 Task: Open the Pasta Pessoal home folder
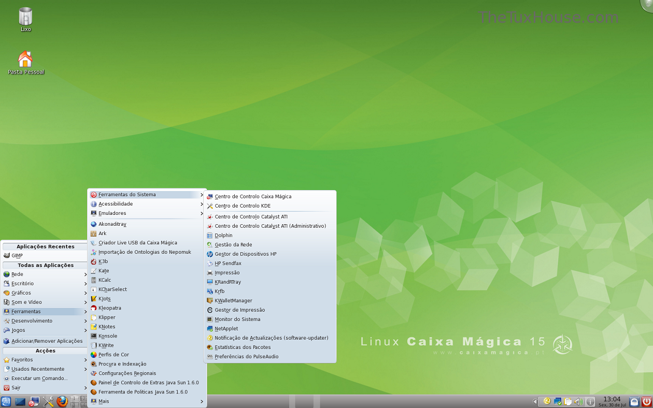(25, 60)
